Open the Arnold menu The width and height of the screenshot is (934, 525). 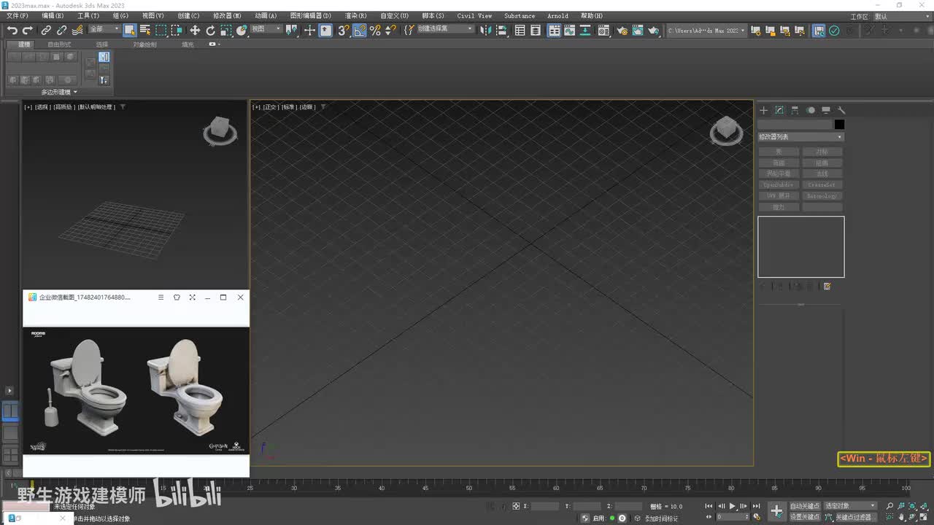558,16
